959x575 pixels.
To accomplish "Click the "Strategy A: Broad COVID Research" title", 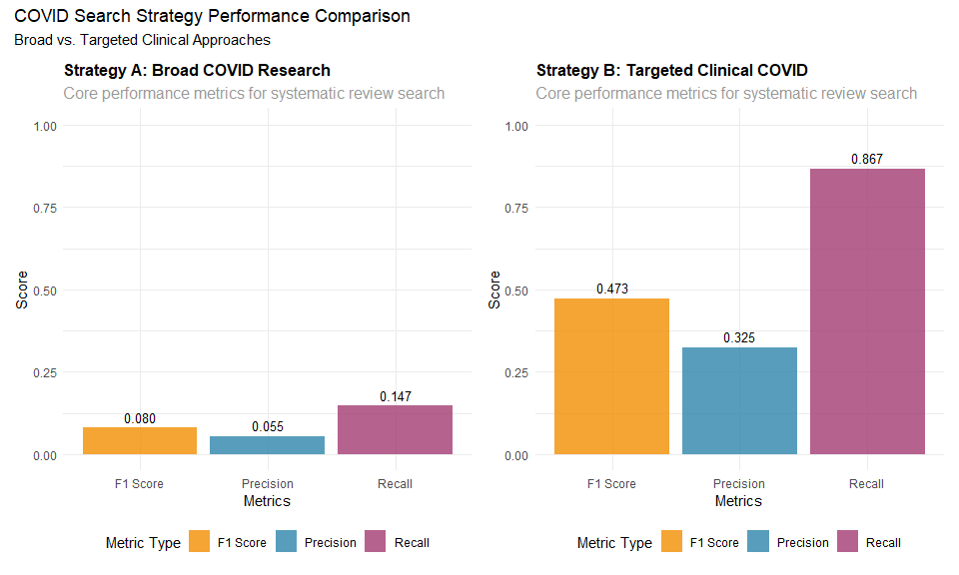I will pyautogui.click(x=197, y=71).
